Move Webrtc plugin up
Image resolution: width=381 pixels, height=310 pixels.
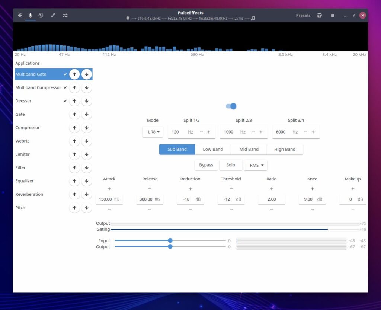pos(74,141)
